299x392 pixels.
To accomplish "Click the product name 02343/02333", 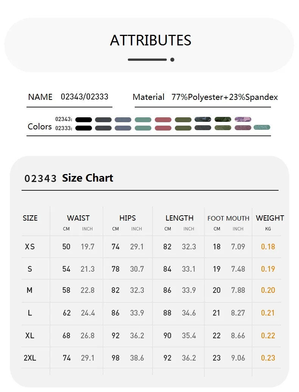I will point(84,97).
